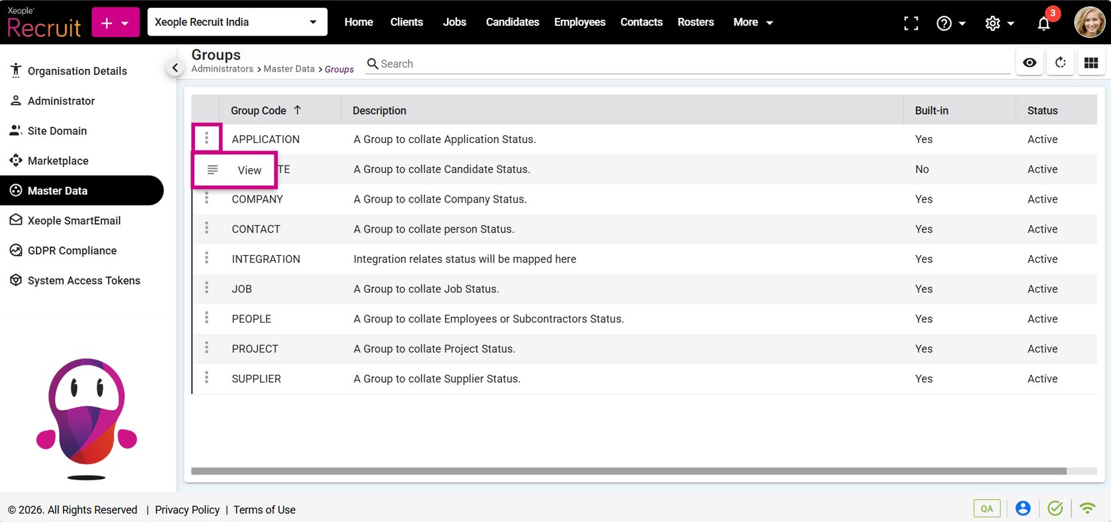Open the settings gear dropdown
Screen dimensions: 1111x522
click(1000, 23)
